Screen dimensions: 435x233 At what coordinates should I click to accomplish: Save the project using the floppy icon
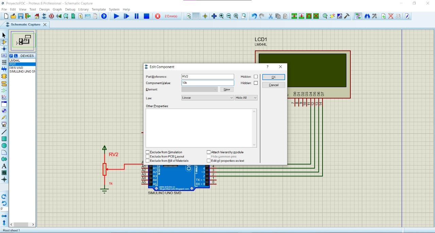[20, 16]
